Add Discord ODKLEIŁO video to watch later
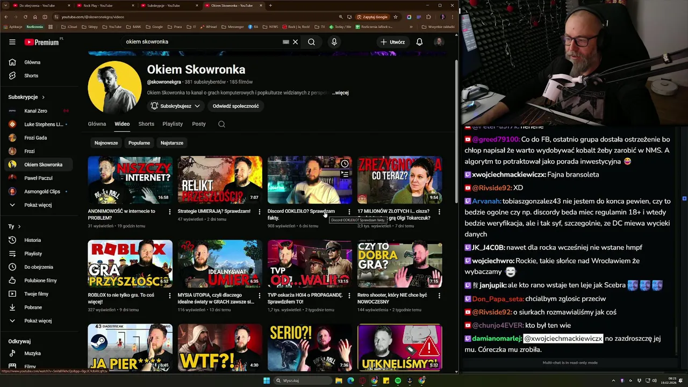This screenshot has height=387, width=688. pyautogui.click(x=345, y=163)
